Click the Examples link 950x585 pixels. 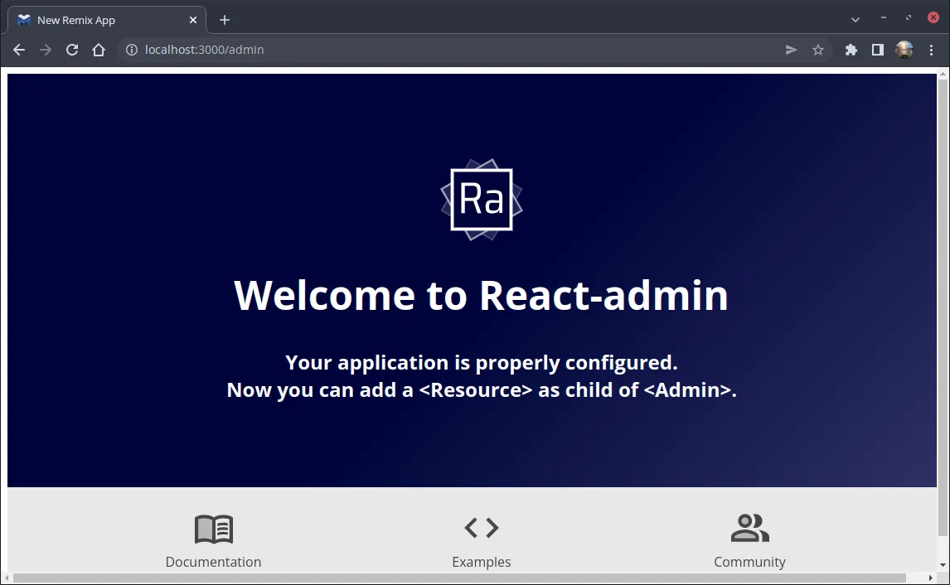coord(481,561)
